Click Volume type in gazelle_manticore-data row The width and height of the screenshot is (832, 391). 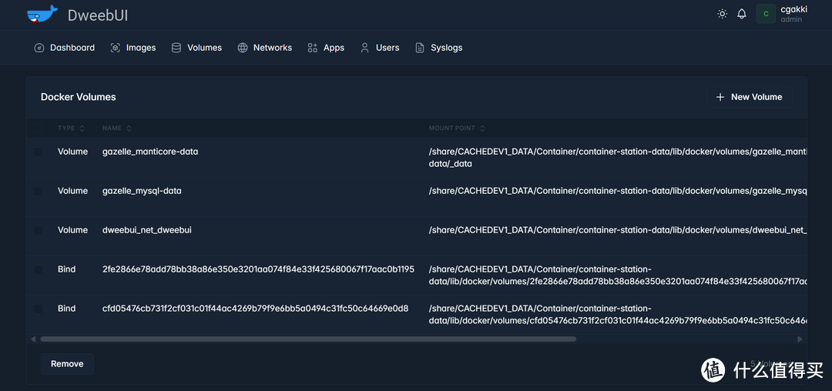(72, 152)
